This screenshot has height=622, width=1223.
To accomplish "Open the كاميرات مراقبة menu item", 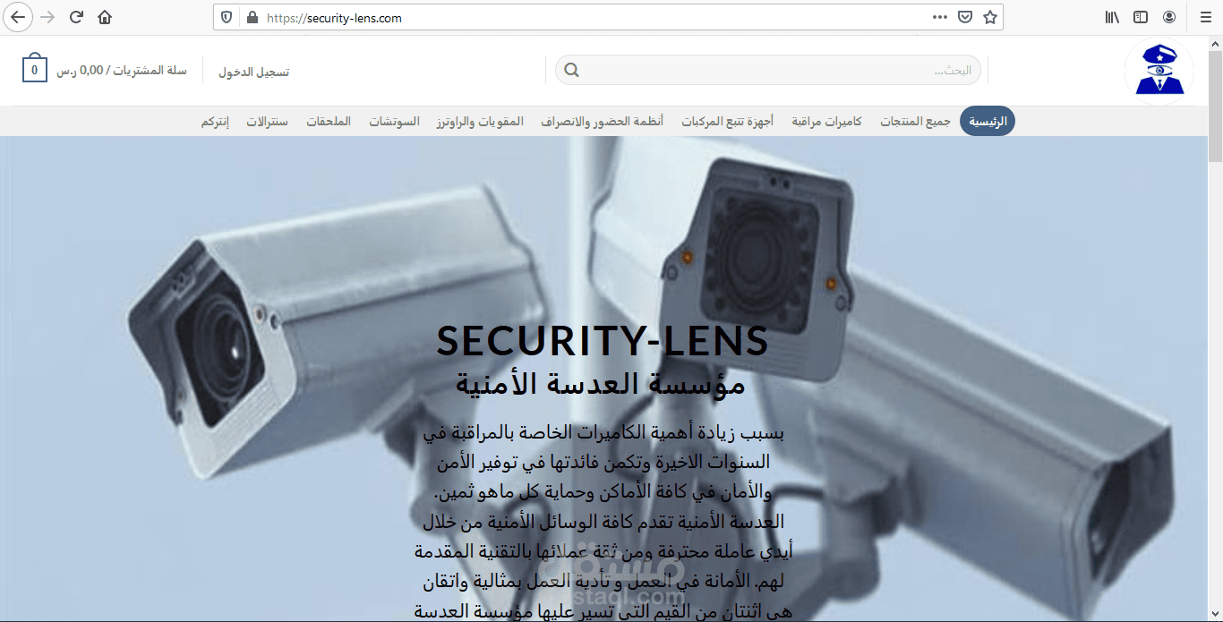I will click(826, 121).
